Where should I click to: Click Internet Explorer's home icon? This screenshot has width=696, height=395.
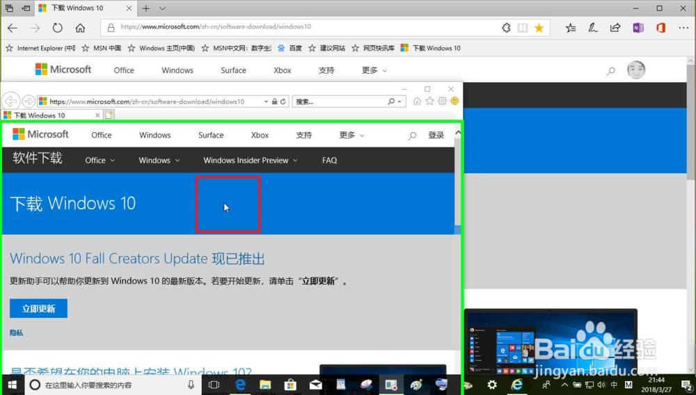(417, 101)
